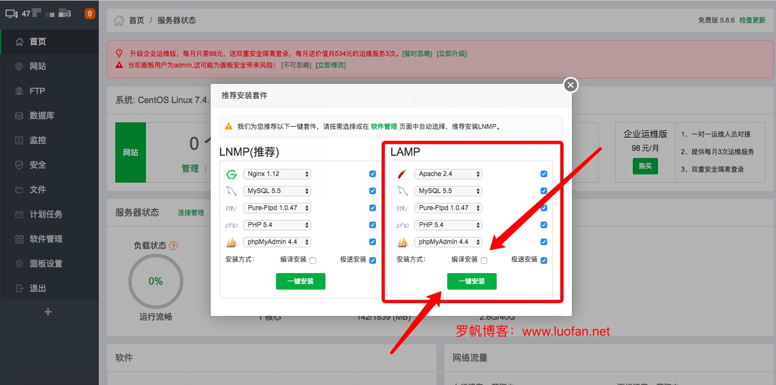The height and width of the screenshot is (385, 776).
Task: Click the monitor icon beside 监控
Action: 19,140
